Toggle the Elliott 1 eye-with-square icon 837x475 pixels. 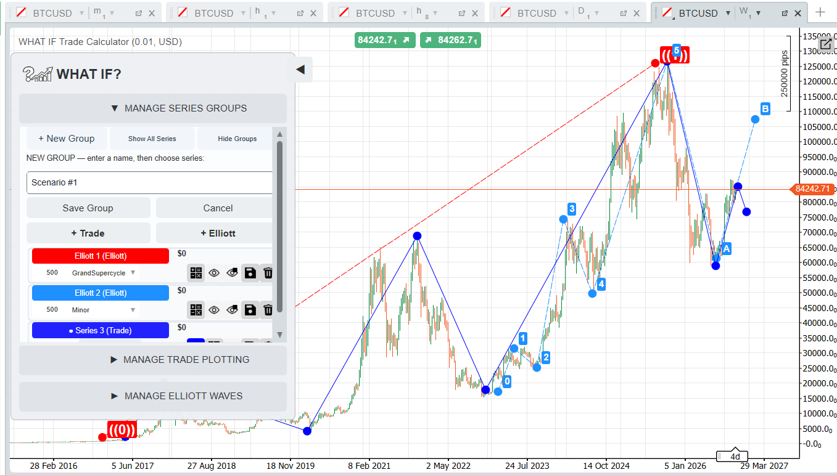point(232,273)
